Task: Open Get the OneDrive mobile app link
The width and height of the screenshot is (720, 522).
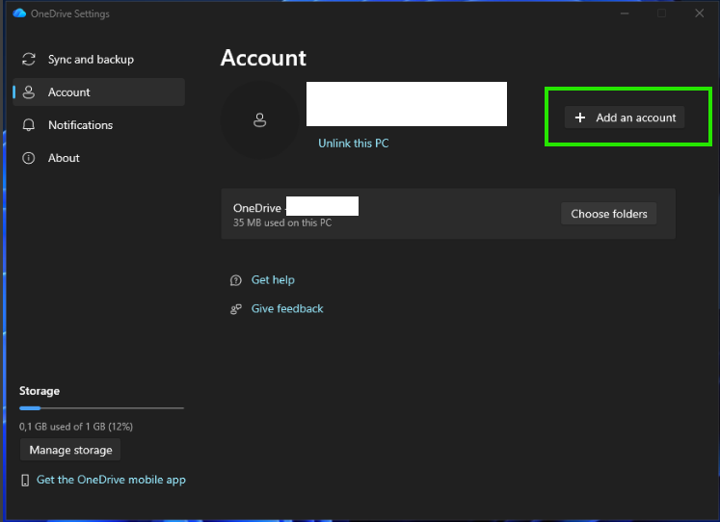Action: (x=111, y=480)
